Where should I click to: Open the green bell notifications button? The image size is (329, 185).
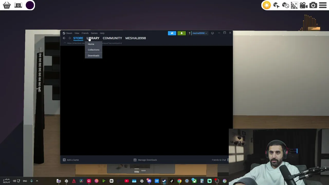[181, 33]
